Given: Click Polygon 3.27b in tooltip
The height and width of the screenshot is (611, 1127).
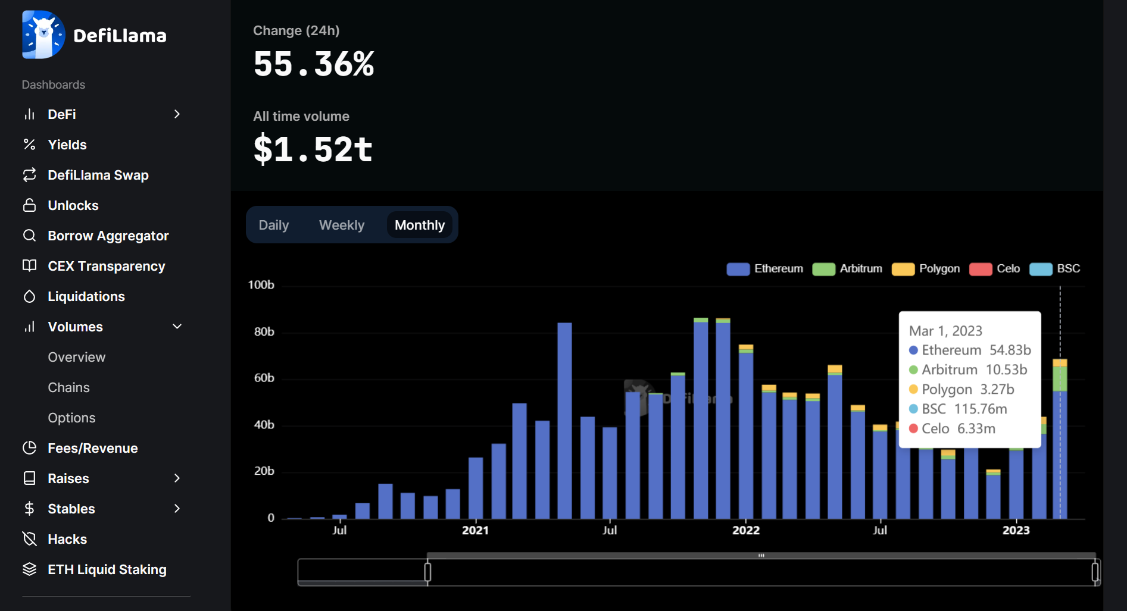Looking at the screenshot, I should (961, 389).
